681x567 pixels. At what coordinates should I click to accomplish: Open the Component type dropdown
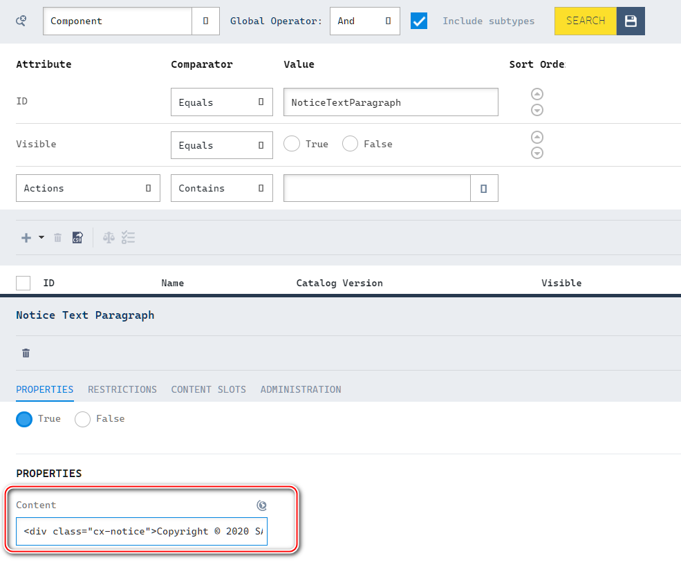[x=205, y=21]
